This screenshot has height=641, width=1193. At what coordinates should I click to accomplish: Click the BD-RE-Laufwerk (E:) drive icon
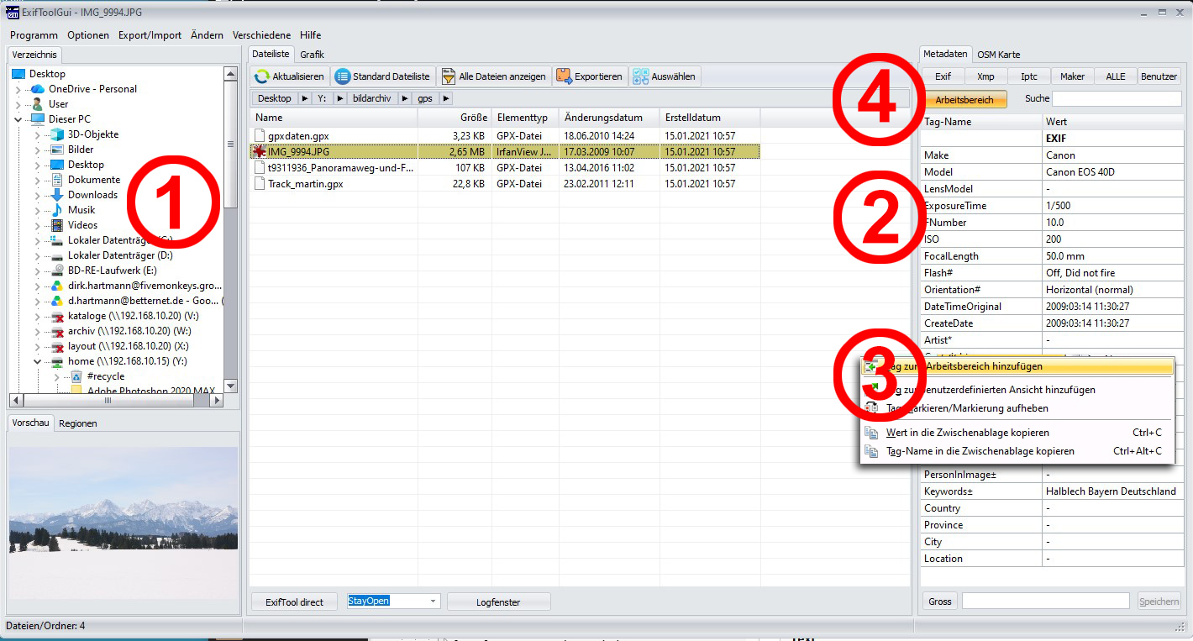[57, 271]
